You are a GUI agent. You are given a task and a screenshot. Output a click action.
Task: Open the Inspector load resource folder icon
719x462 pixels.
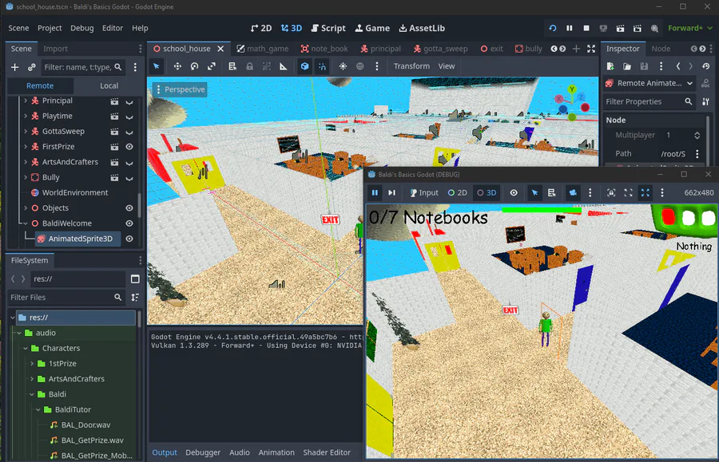point(627,66)
